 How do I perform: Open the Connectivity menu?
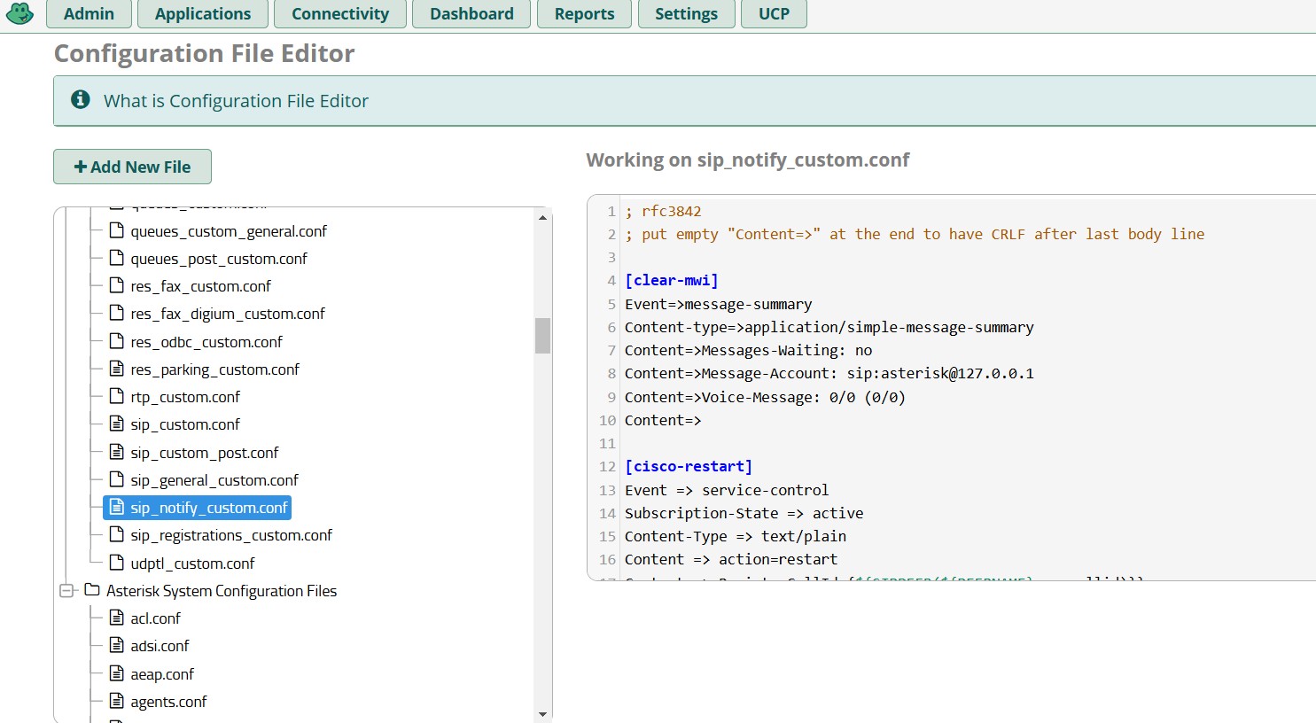click(x=339, y=14)
